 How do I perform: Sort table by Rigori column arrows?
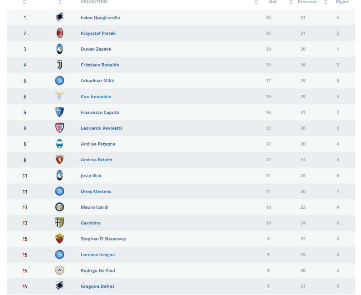tap(325, 2)
